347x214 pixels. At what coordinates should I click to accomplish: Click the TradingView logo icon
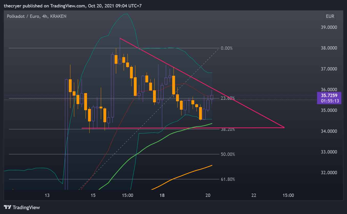pos(7,207)
